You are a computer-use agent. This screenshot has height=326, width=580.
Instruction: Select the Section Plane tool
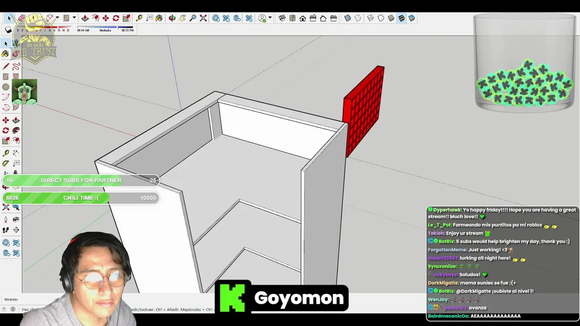click(x=16, y=230)
